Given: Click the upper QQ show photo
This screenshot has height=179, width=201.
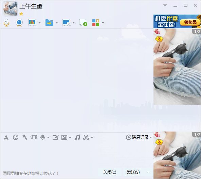Looking at the screenshot, I should (177, 67).
